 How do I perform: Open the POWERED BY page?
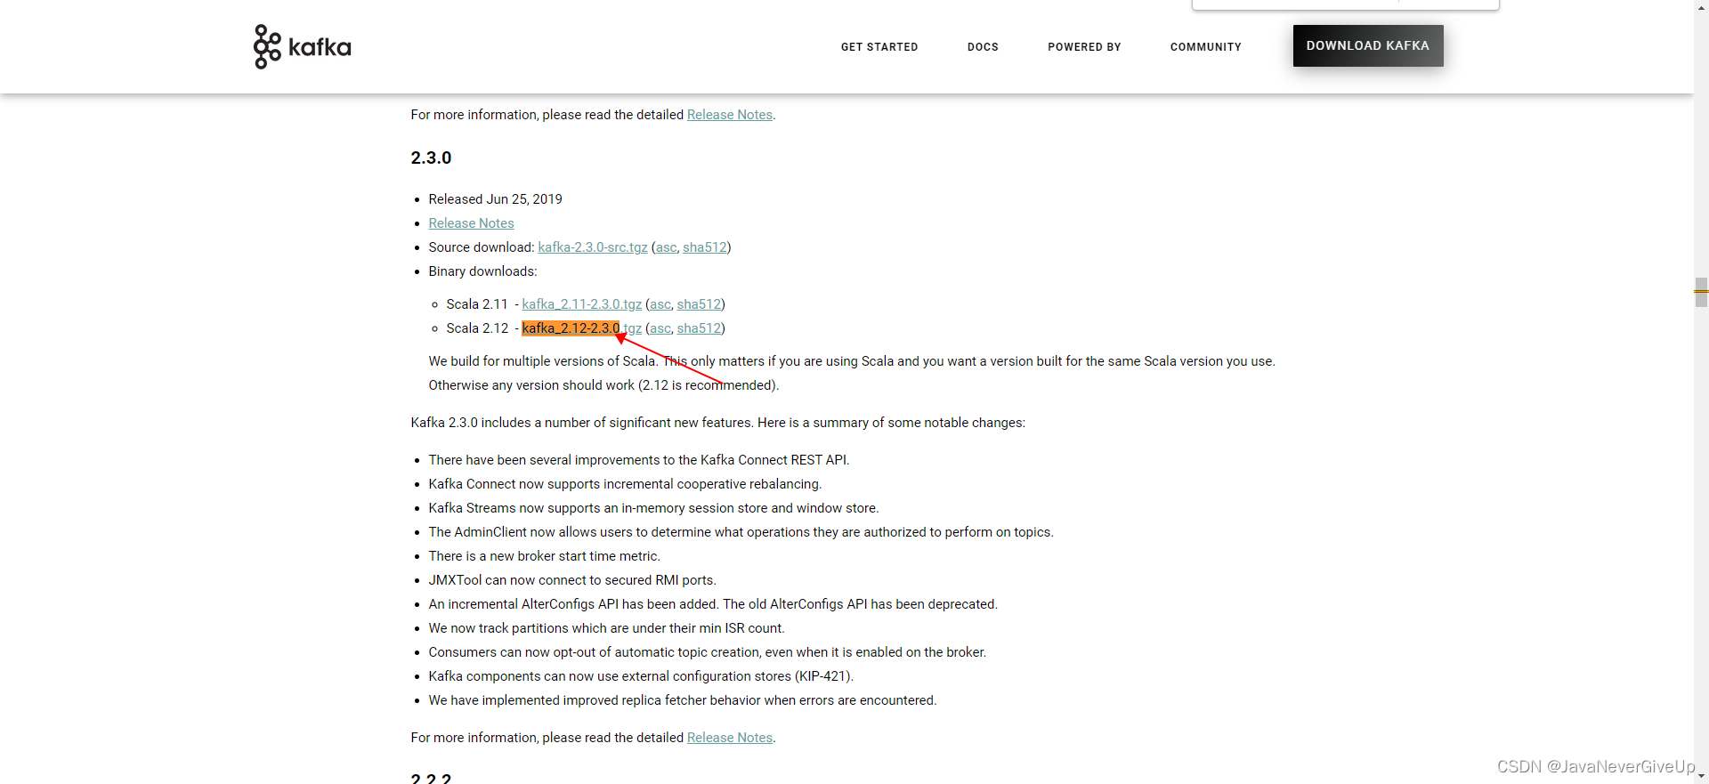point(1084,47)
